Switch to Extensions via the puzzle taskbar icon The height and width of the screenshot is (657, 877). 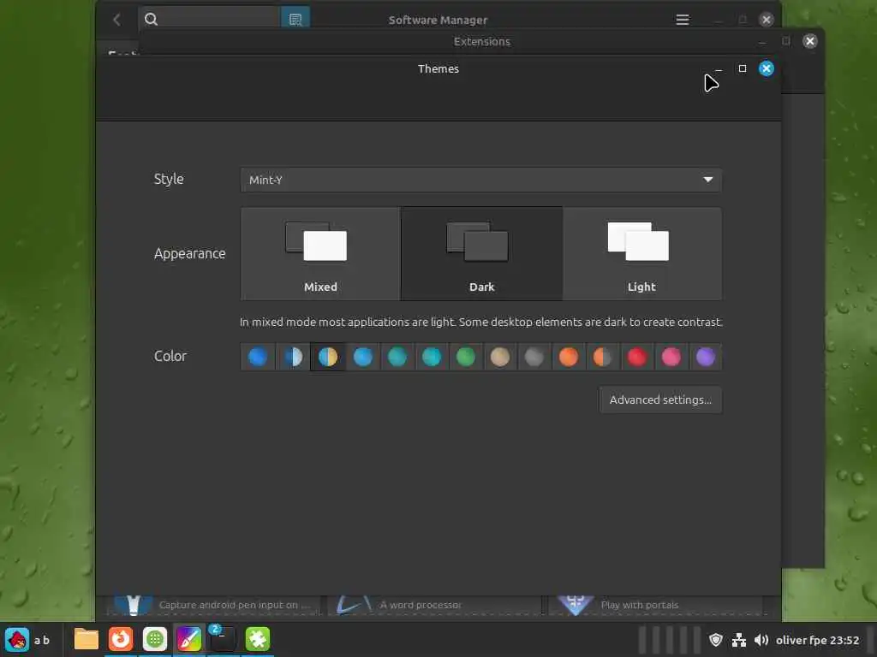[257, 639]
